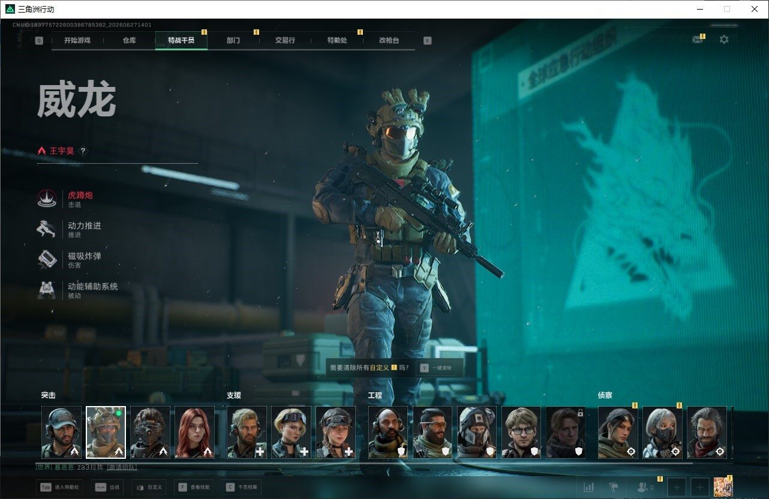This screenshot has height=499, width=769.
Task: Click the 进入特勤处 button
Action: (59, 488)
